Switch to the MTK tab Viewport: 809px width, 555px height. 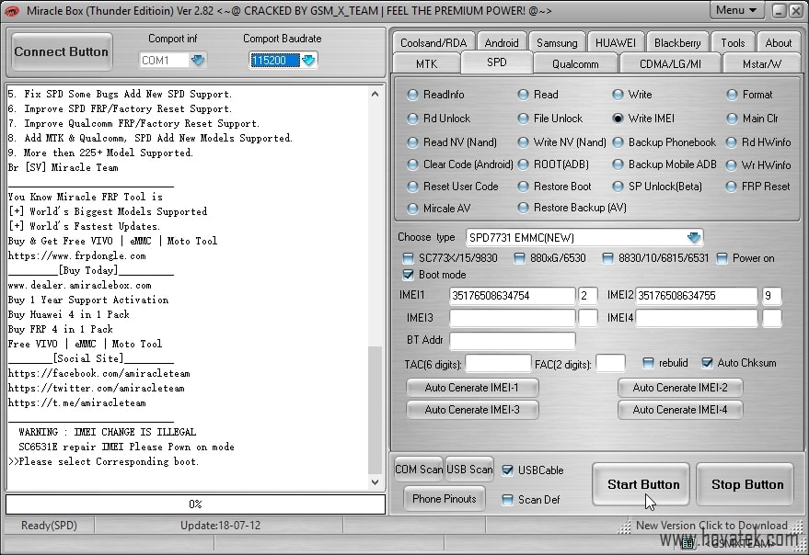coord(426,64)
